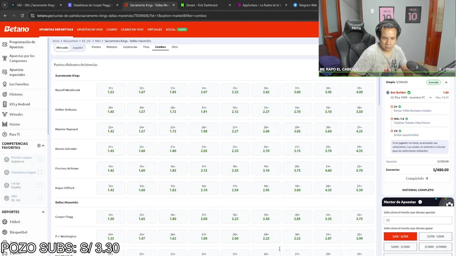The height and width of the screenshot is (256, 456).
Task: Open Apuestas en Vivo section
Action: coord(90,30)
